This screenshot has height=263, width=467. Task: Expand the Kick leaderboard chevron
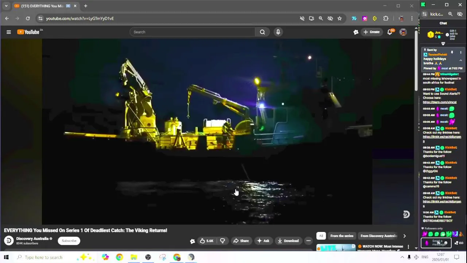click(443, 44)
